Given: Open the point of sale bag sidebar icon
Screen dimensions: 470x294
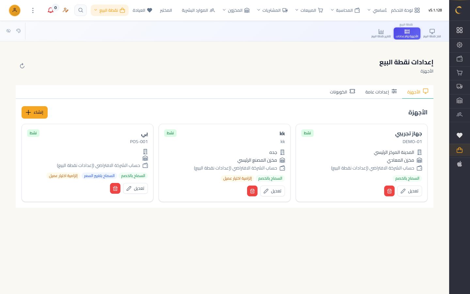Looking at the screenshot, I should coord(460,150).
